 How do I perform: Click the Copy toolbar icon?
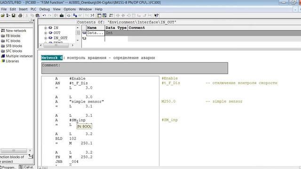point(32,15)
